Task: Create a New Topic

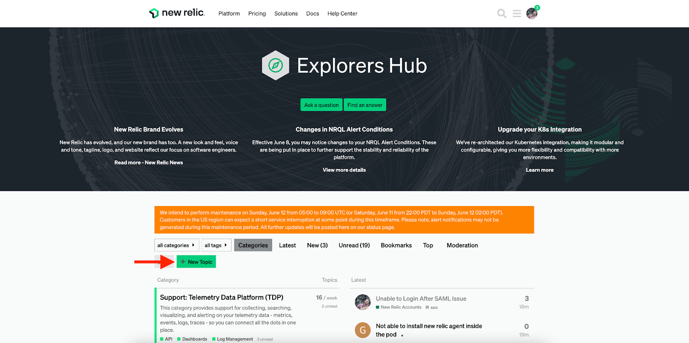Action: 196,262
